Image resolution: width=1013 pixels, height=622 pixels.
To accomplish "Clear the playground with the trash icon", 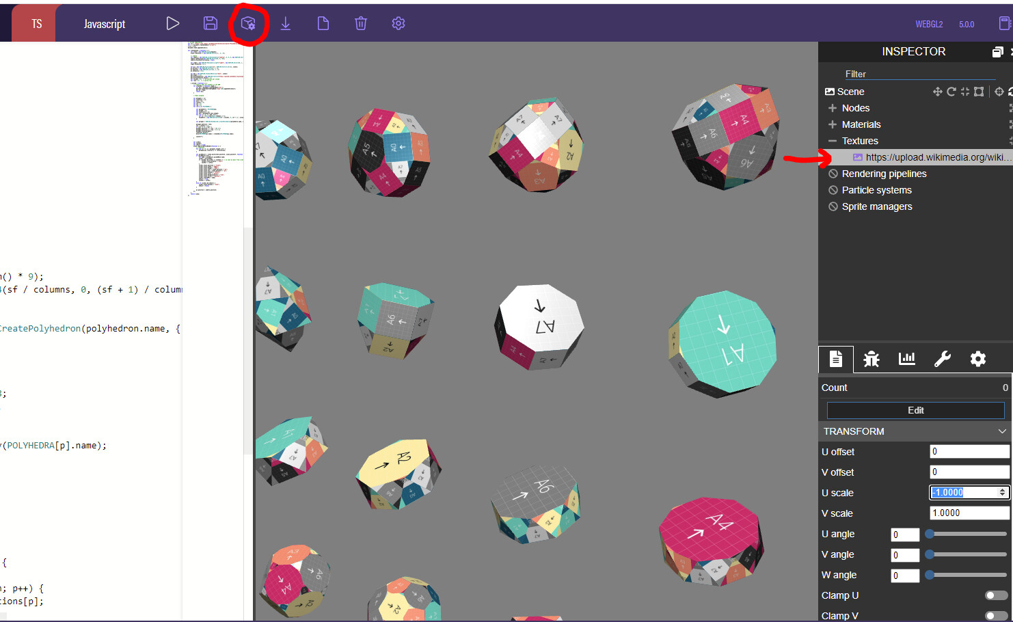I will pos(360,23).
